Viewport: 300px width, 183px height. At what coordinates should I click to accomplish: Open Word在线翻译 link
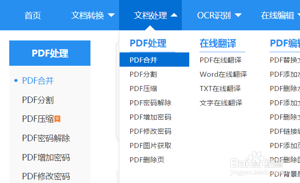tap(223, 74)
